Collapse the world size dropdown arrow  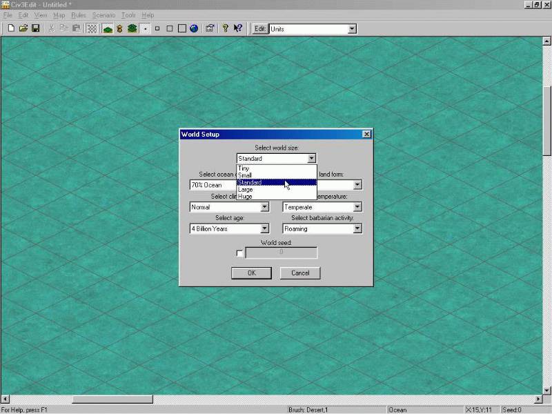[311, 159]
